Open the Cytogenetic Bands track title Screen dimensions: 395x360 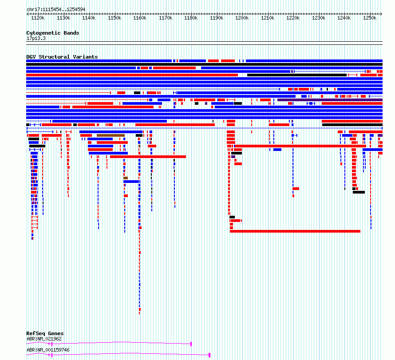point(53,33)
